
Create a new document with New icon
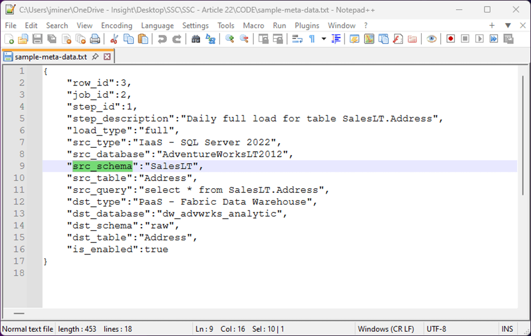click(x=9, y=39)
